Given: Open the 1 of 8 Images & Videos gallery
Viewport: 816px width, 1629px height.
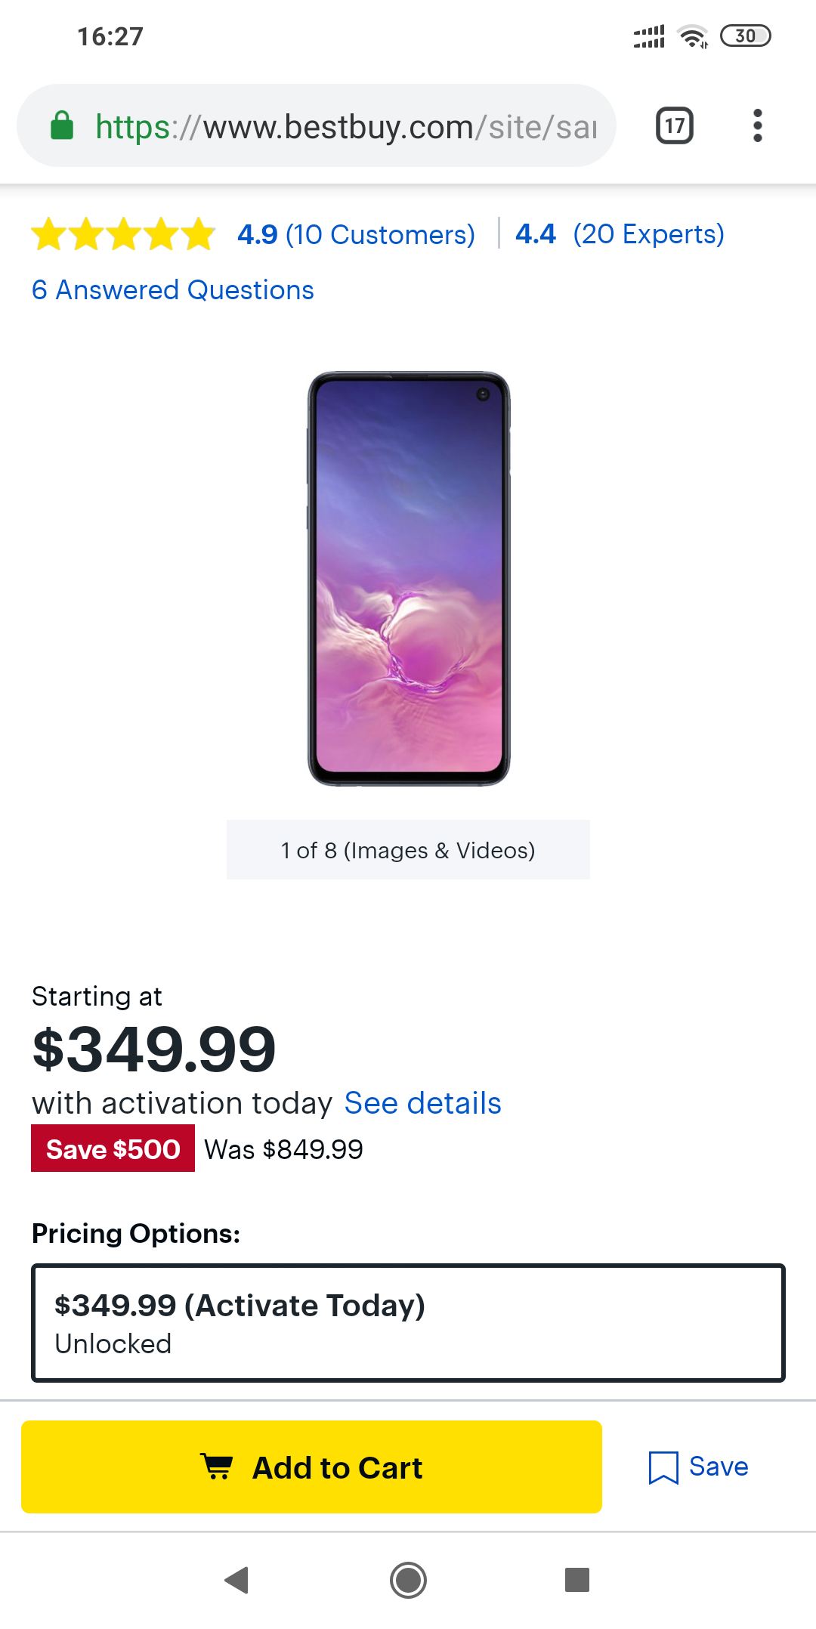Looking at the screenshot, I should 408,850.
